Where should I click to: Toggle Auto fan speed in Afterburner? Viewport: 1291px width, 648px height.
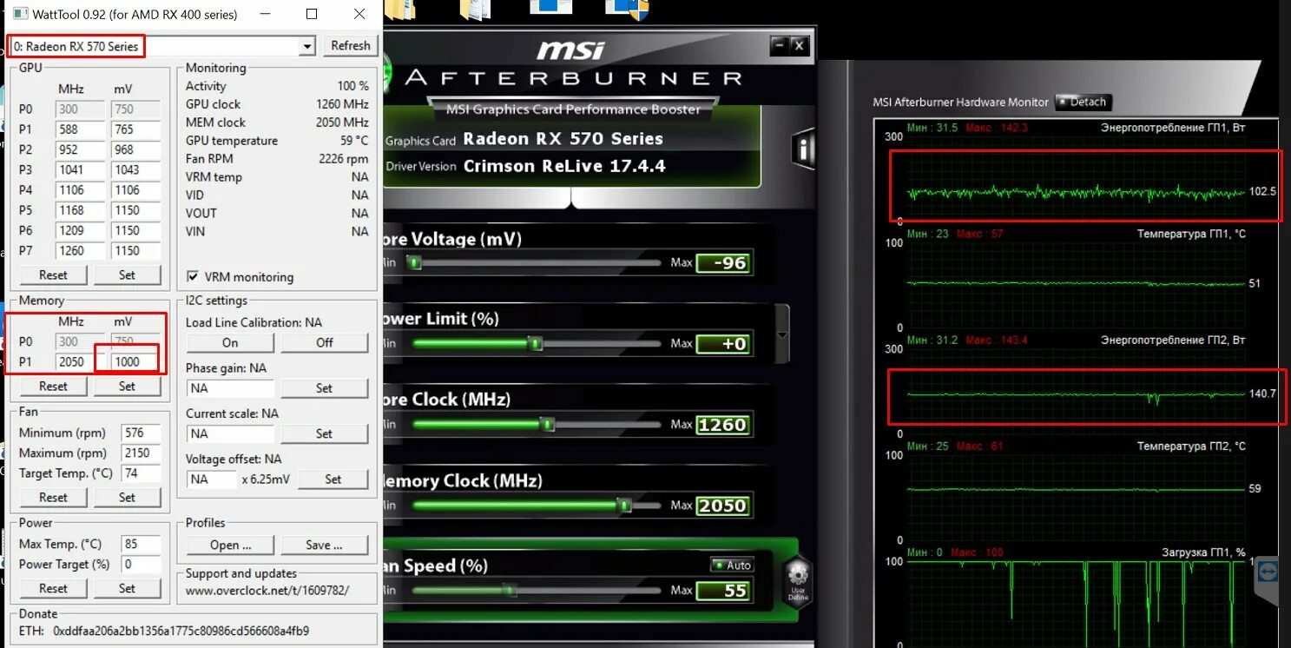[x=732, y=565]
